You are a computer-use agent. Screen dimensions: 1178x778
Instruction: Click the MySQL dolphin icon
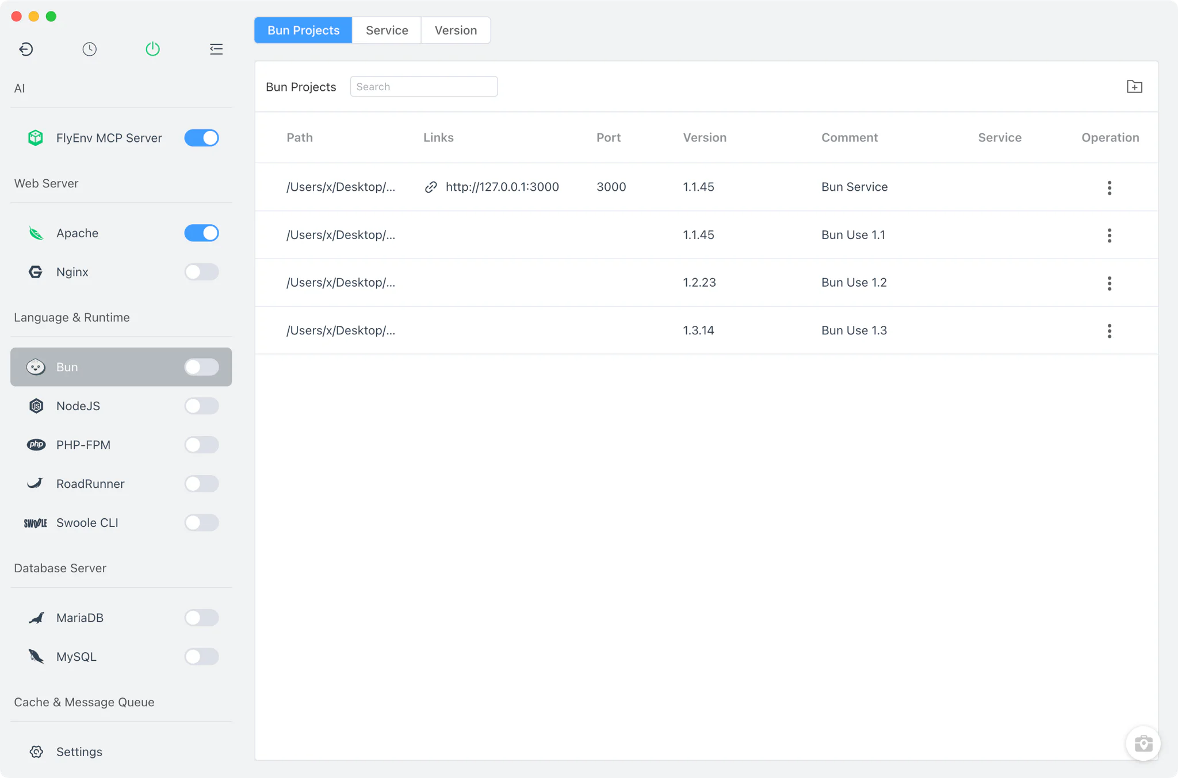pos(36,657)
